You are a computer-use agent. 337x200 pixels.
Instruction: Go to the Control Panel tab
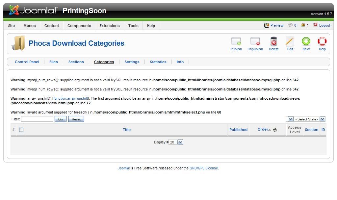click(27, 62)
